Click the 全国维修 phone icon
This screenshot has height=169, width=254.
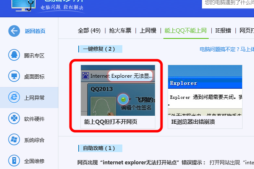[14, 161]
